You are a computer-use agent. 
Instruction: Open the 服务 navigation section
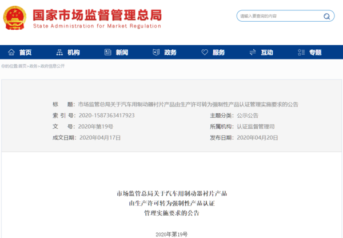click(218, 52)
